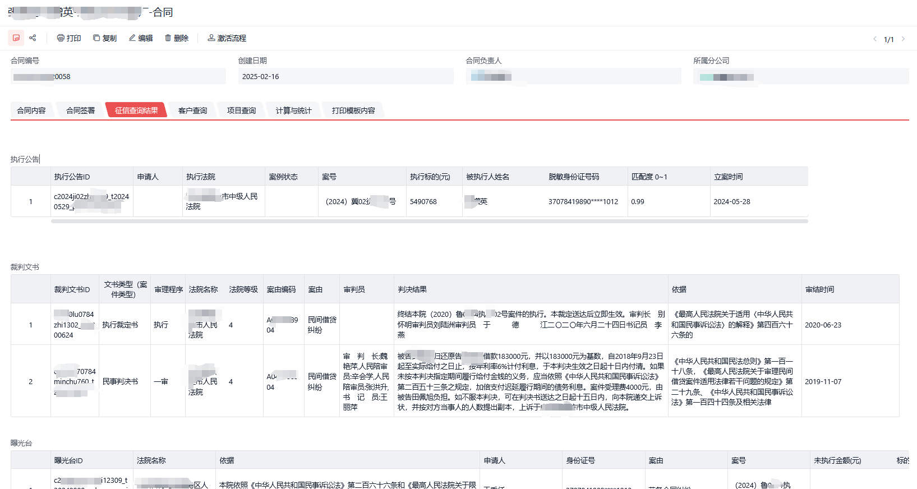Screen dimensions: 917x489
Task: Go to next record arrow
Action: pos(903,39)
